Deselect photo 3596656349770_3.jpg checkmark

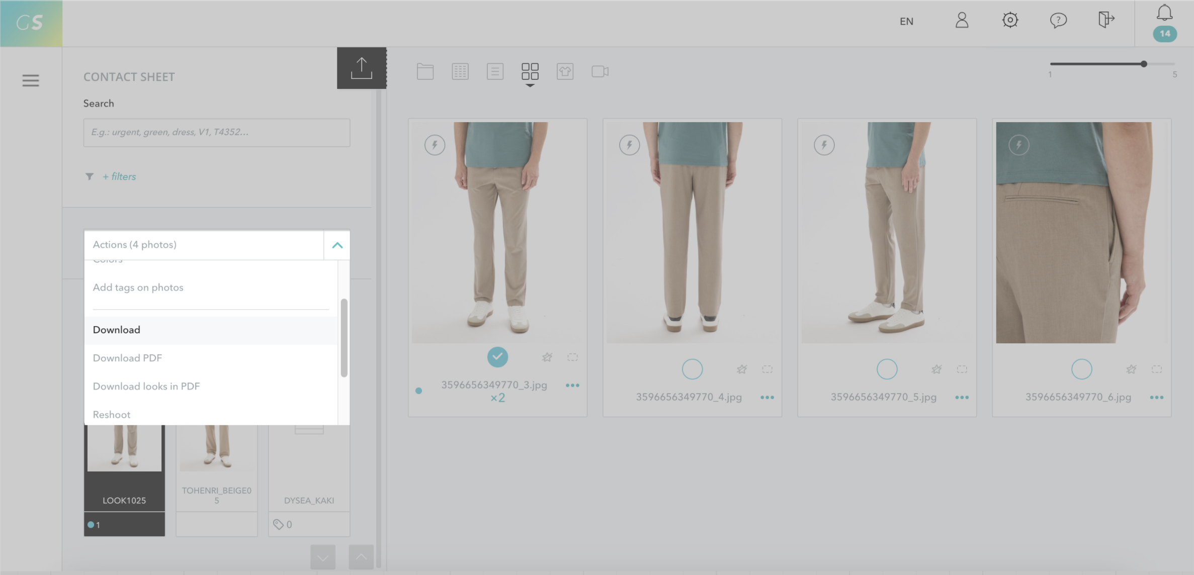point(497,357)
